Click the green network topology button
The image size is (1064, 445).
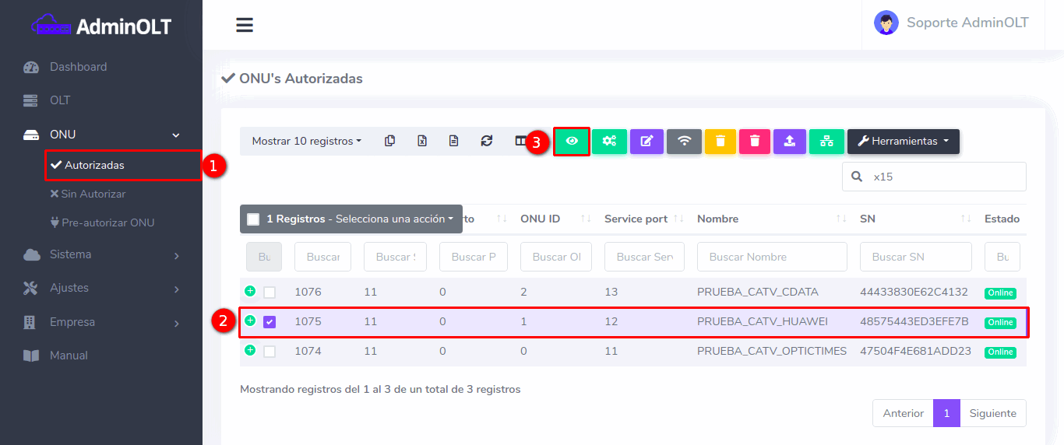(x=826, y=141)
